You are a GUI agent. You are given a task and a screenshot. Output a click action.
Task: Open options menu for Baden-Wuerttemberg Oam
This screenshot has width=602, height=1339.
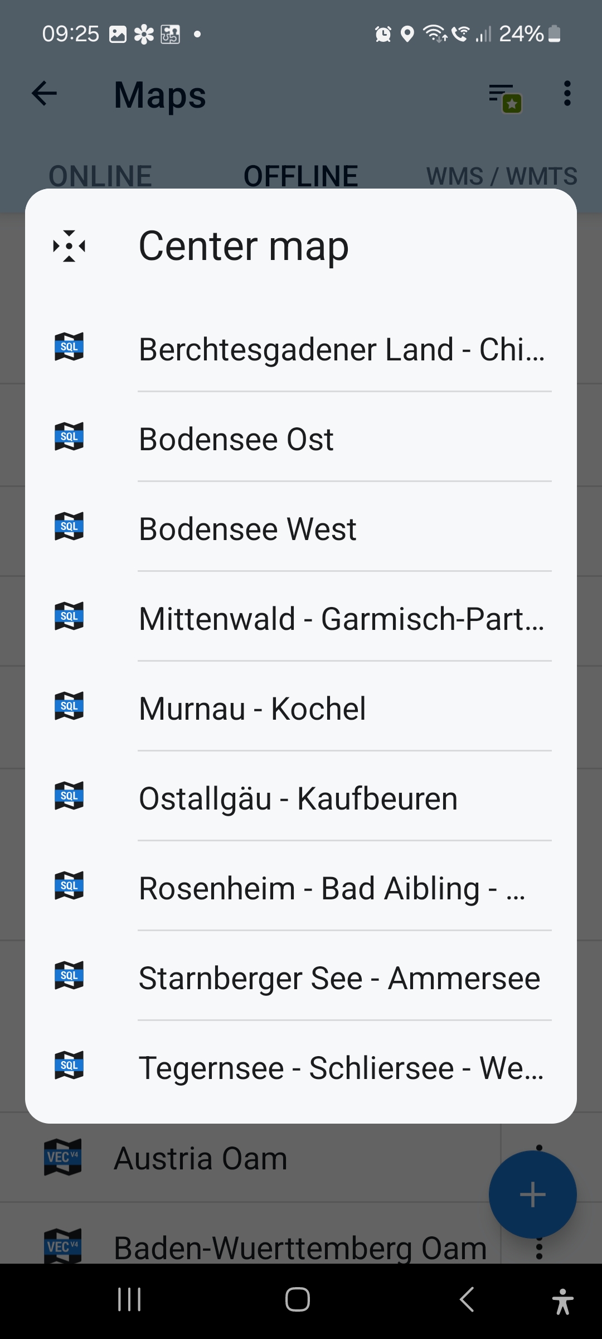pyautogui.click(x=539, y=1249)
